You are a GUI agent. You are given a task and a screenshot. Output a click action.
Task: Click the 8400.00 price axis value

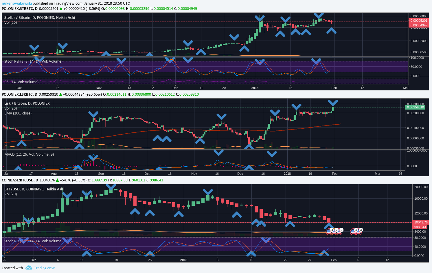[x=420, y=232]
